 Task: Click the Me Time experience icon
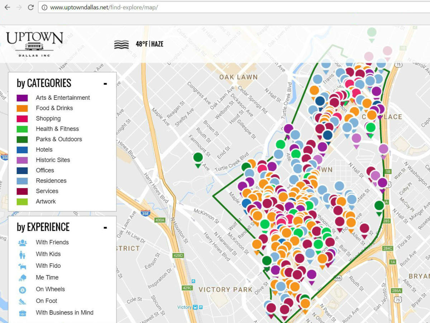23,277
